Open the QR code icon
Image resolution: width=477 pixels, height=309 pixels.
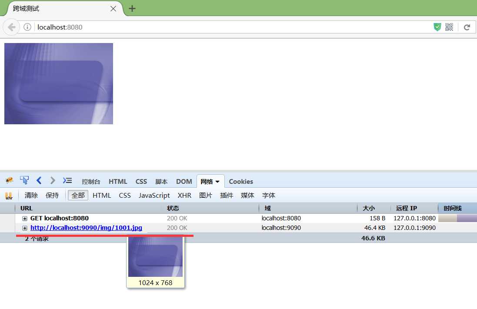coord(449,27)
